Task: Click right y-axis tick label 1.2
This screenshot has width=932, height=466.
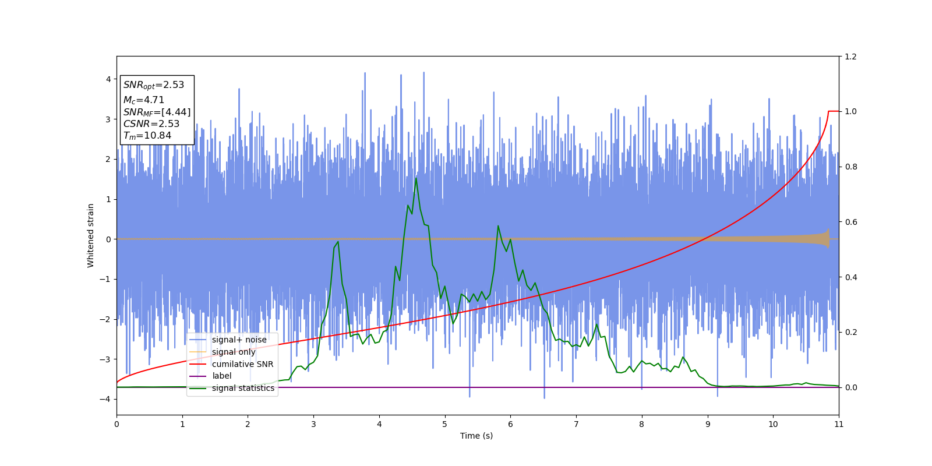Action: (x=850, y=57)
